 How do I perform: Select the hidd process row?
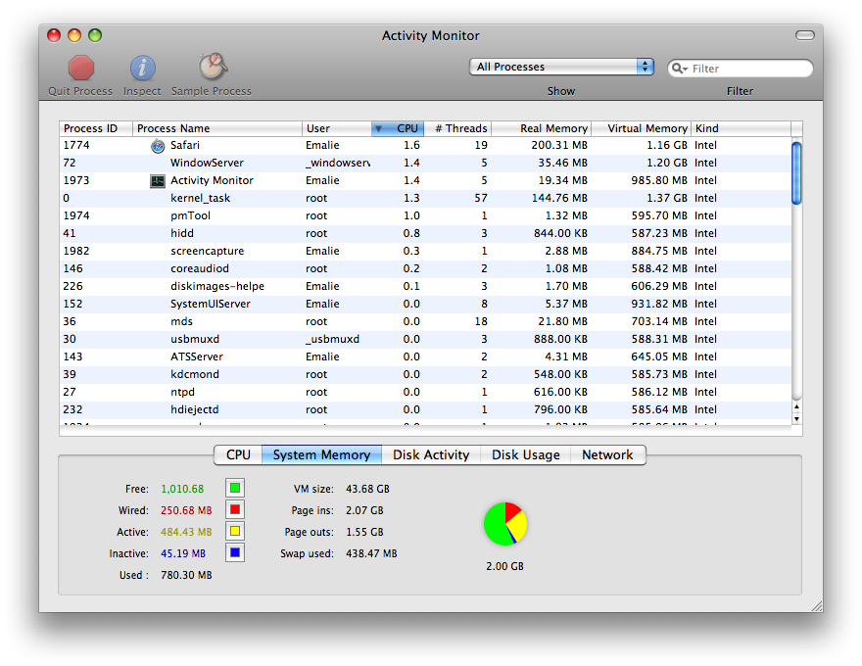pyautogui.click(x=425, y=233)
